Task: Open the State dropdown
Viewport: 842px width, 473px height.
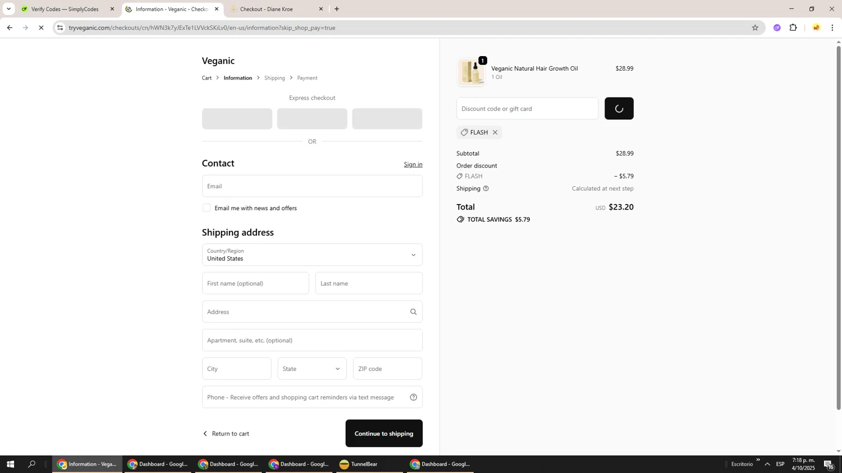Action: (x=312, y=369)
